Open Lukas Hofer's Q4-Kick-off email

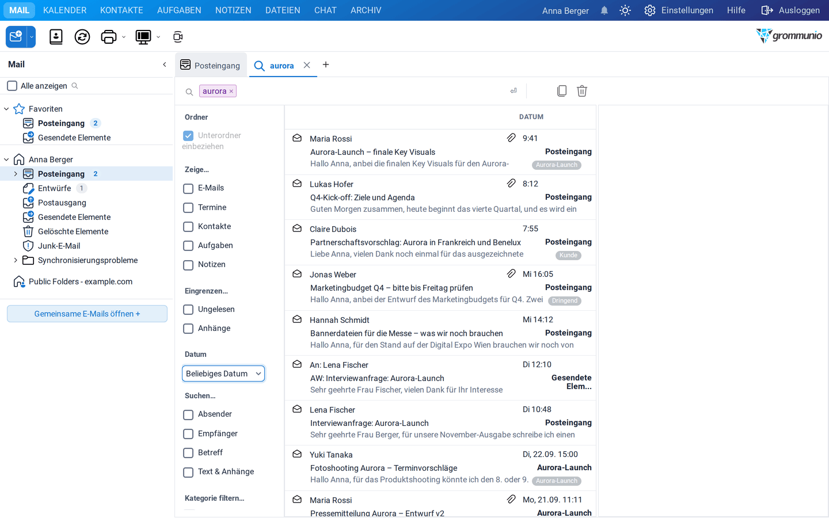click(440, 197)
